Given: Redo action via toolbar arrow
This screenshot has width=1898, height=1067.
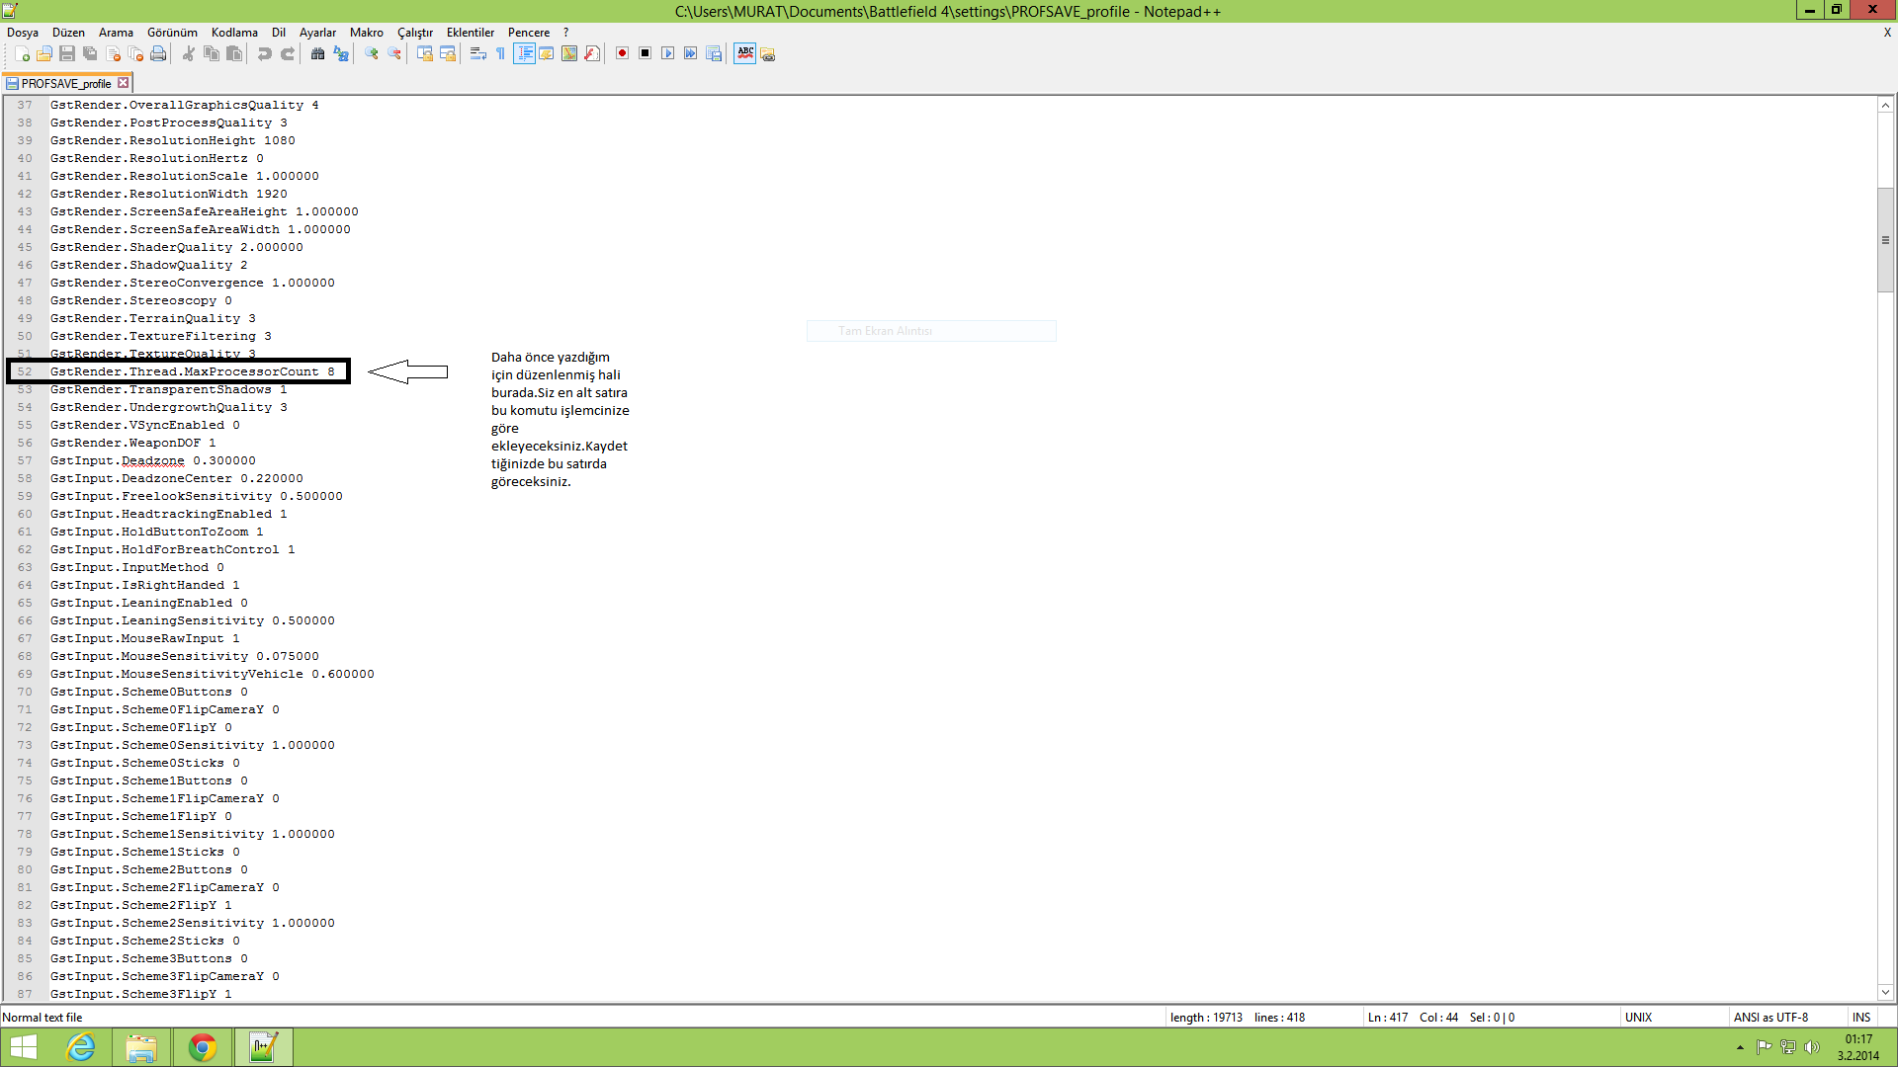Looking at the screenshot, I should [x=287, y=53].
